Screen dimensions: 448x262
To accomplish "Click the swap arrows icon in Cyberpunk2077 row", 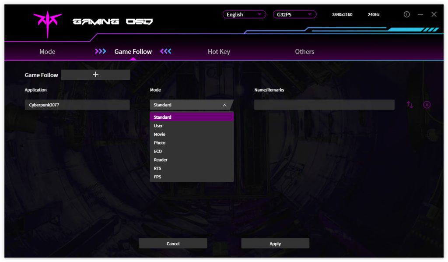I will (x=410, y=105).
